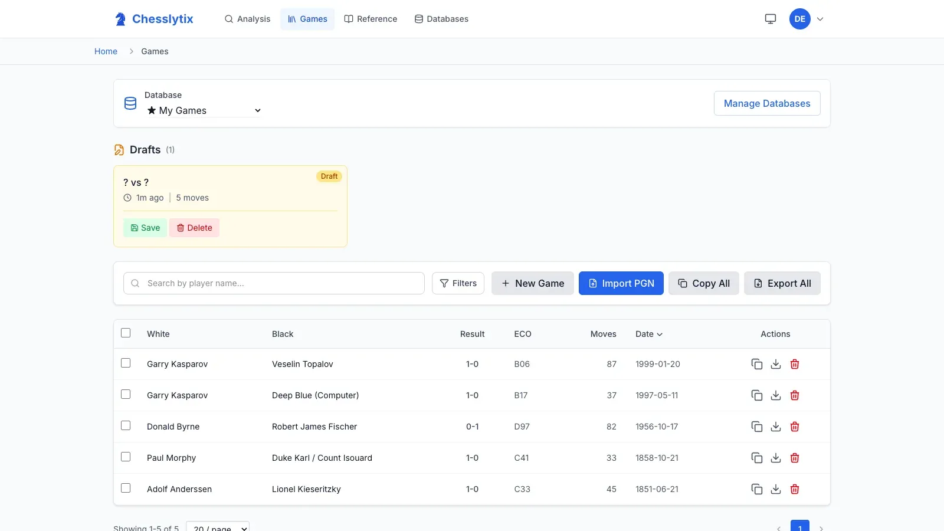The height and width of the screenshot is (531, 944).
Task: Copy the Paul Morphy game
Action: pos(757,458)
